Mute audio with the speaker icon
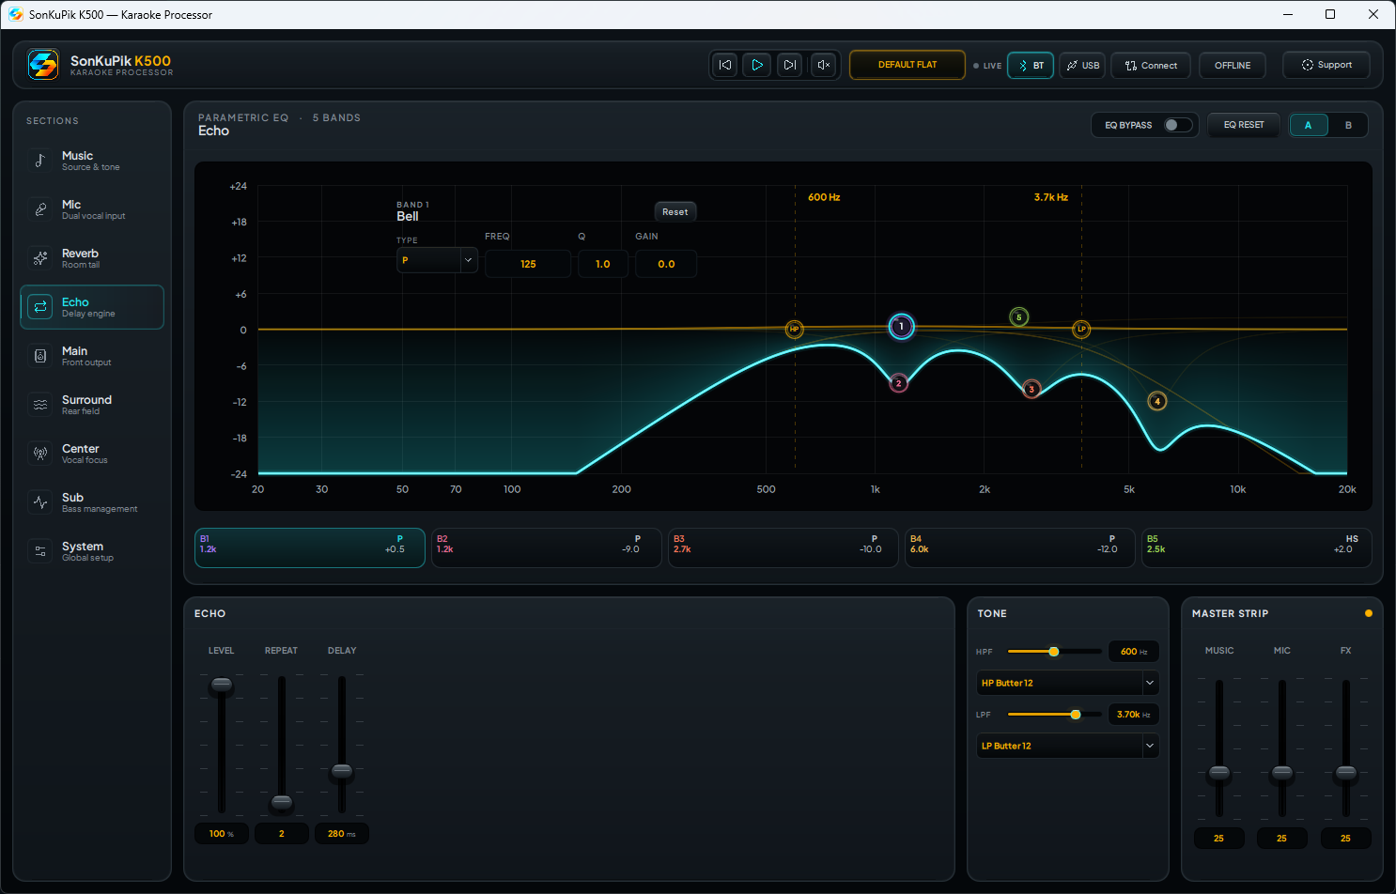1396x894 pixels. click(823, 65)
